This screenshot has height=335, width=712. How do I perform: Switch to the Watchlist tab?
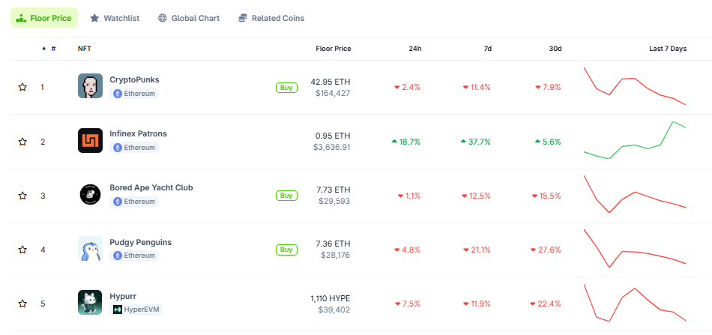pos(115,18)
